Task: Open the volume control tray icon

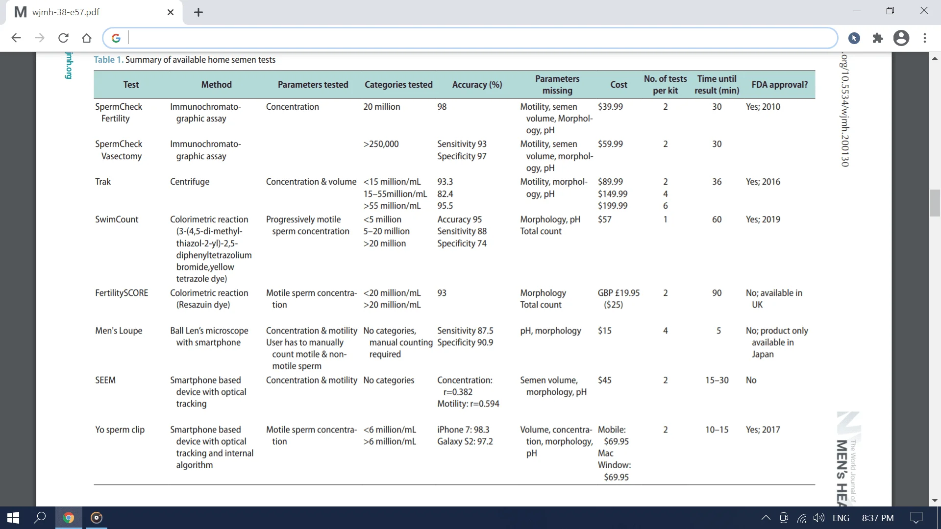Action: click(819, 518)
